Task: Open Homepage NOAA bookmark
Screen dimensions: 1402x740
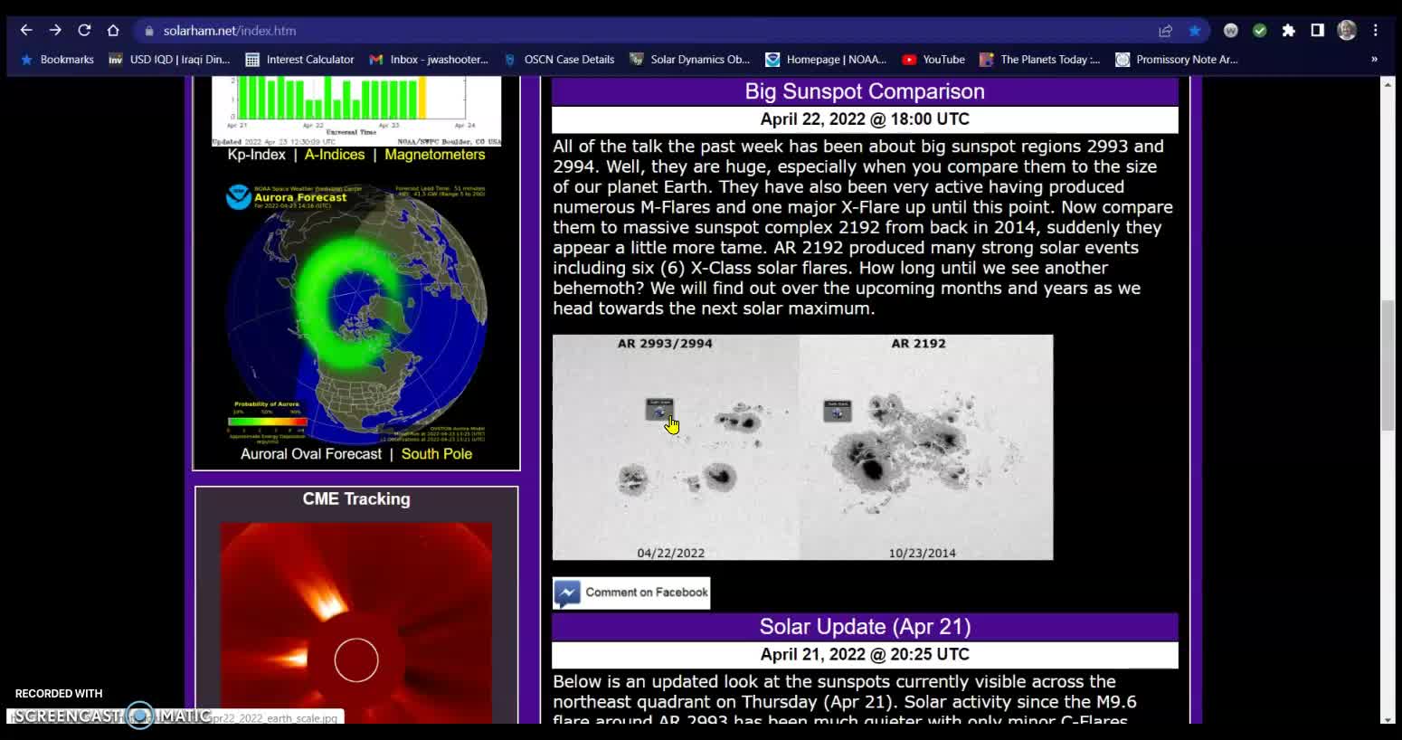Action: [826, 60]
